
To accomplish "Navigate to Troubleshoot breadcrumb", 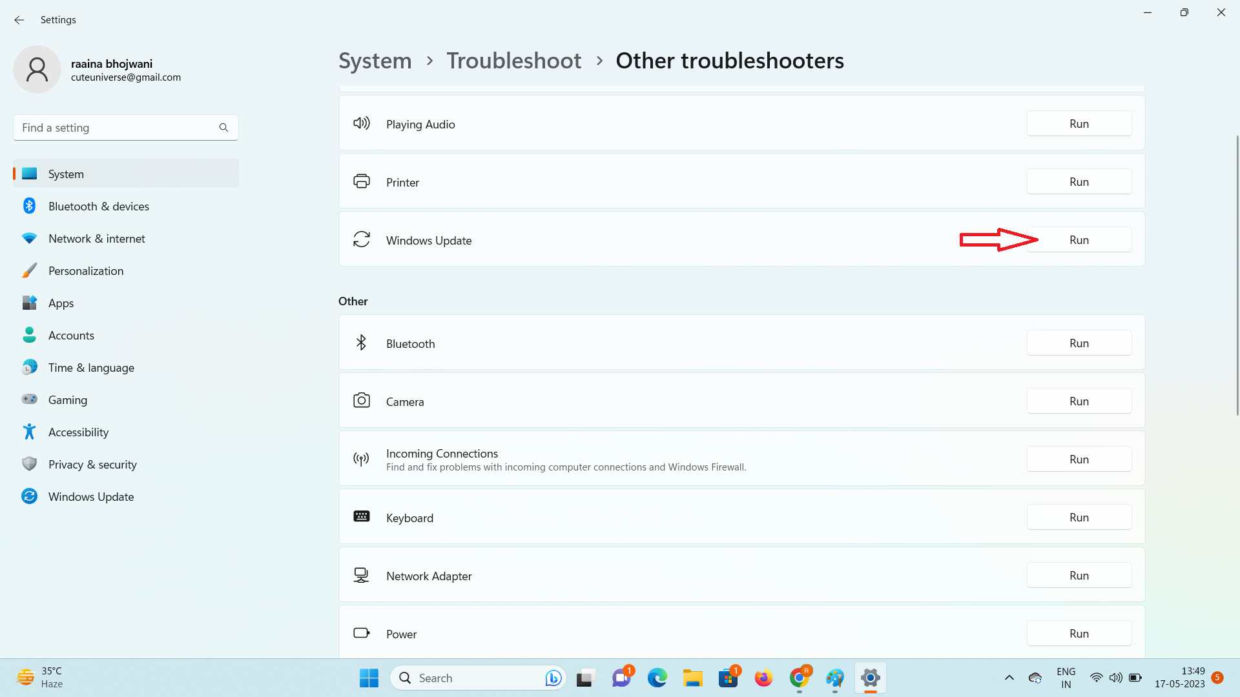I will pyautogui.click(x=513, y=61).
